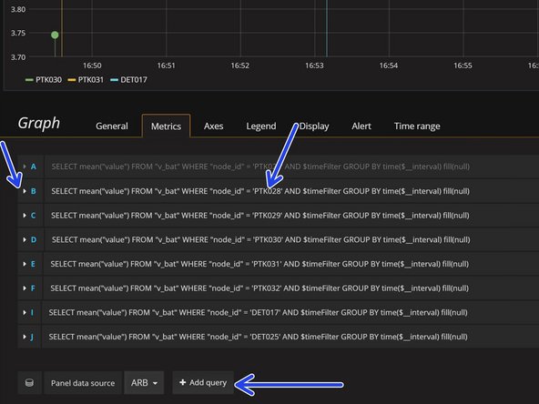Click the query letter D label
The width and height of the screenshot is (539, 404).
(x=34, y=240)
